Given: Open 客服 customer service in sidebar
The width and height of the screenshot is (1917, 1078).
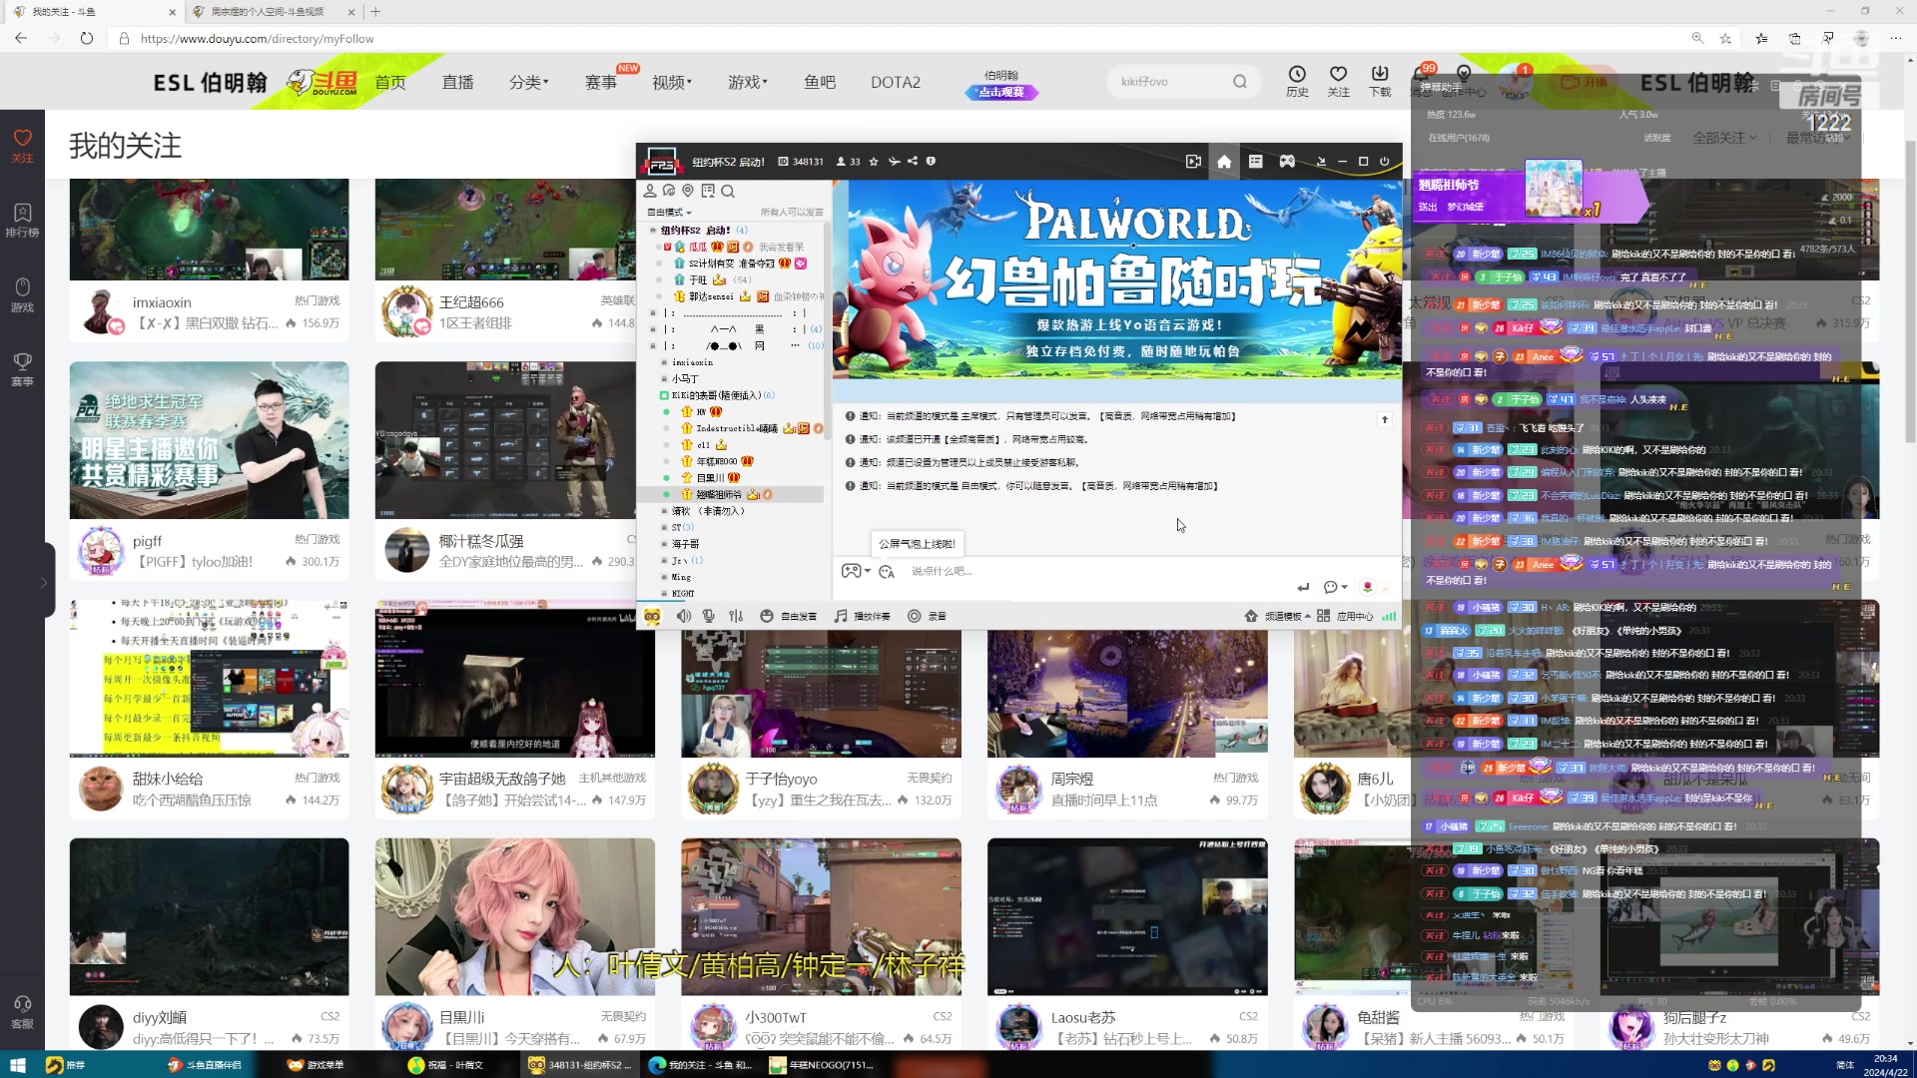Looking at the screenshot, I should [x=22, y=1012].
